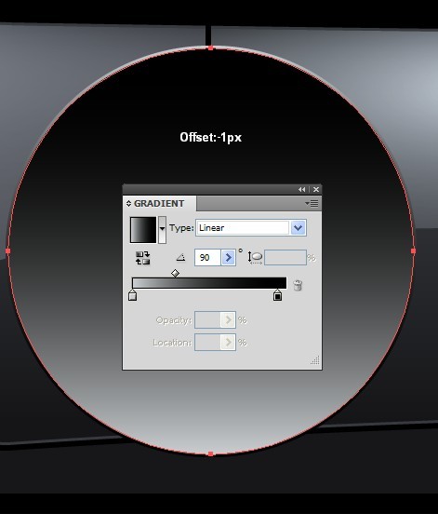
Task: Select the black right gradient stop
Action: click(277, 295)
